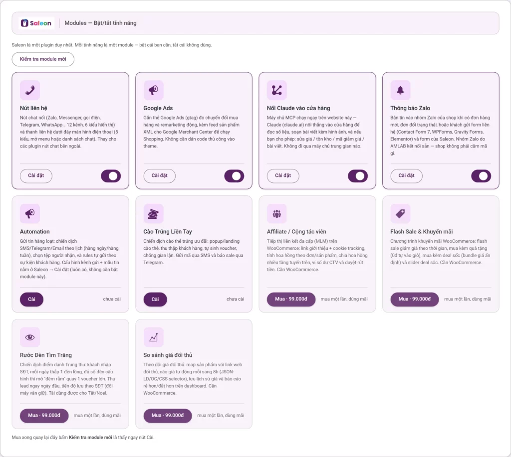Click the Saleon logo in the header
511x457 pixels.
point(36,23)
